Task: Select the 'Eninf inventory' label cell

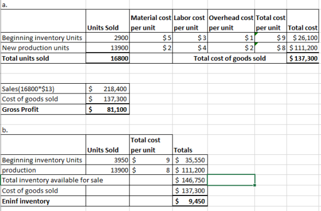Action: click(x=43, y=201)
